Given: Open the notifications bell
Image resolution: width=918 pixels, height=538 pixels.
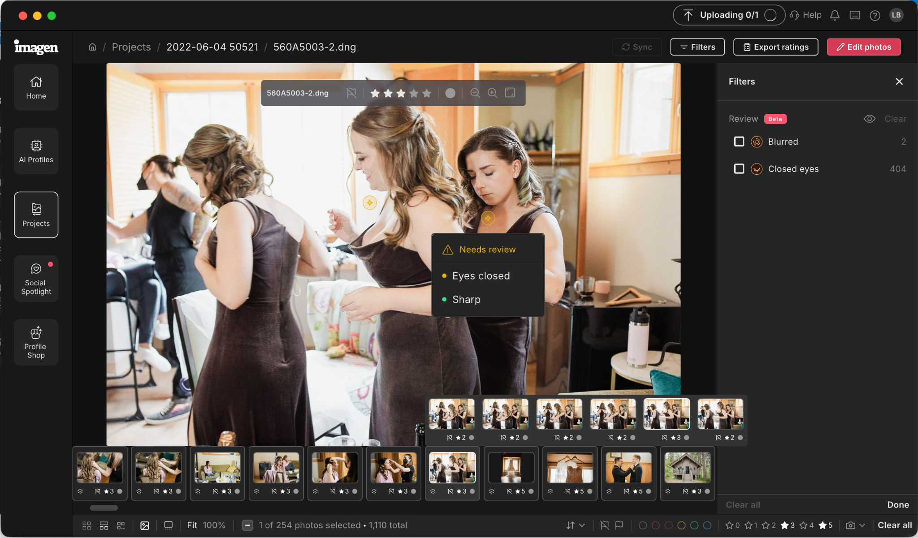Looking at the screenshot, I should (x=835, y=15).
